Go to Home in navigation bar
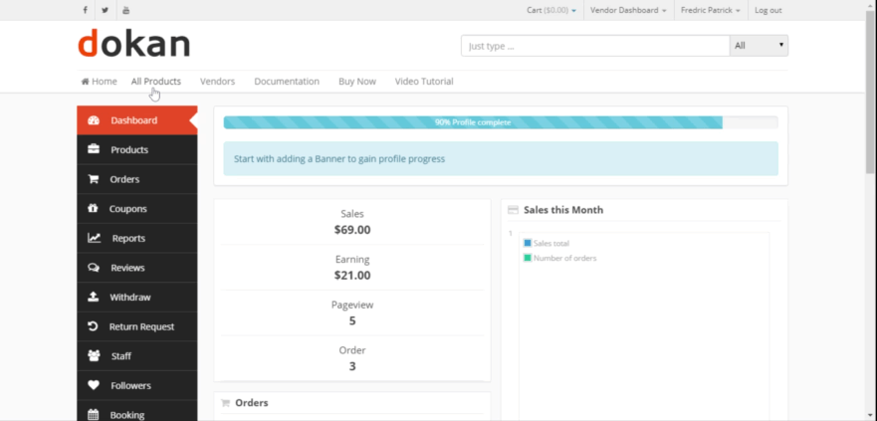This screenshot has height=421, width=877. (x=99, y=81)
